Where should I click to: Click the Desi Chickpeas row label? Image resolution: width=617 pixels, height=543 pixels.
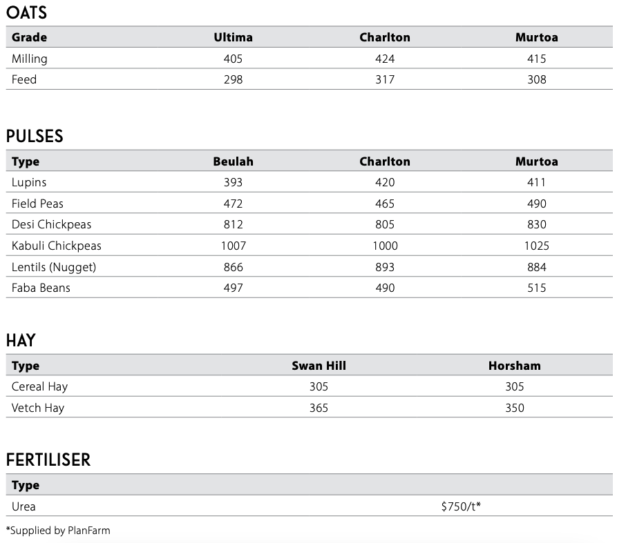51,224
